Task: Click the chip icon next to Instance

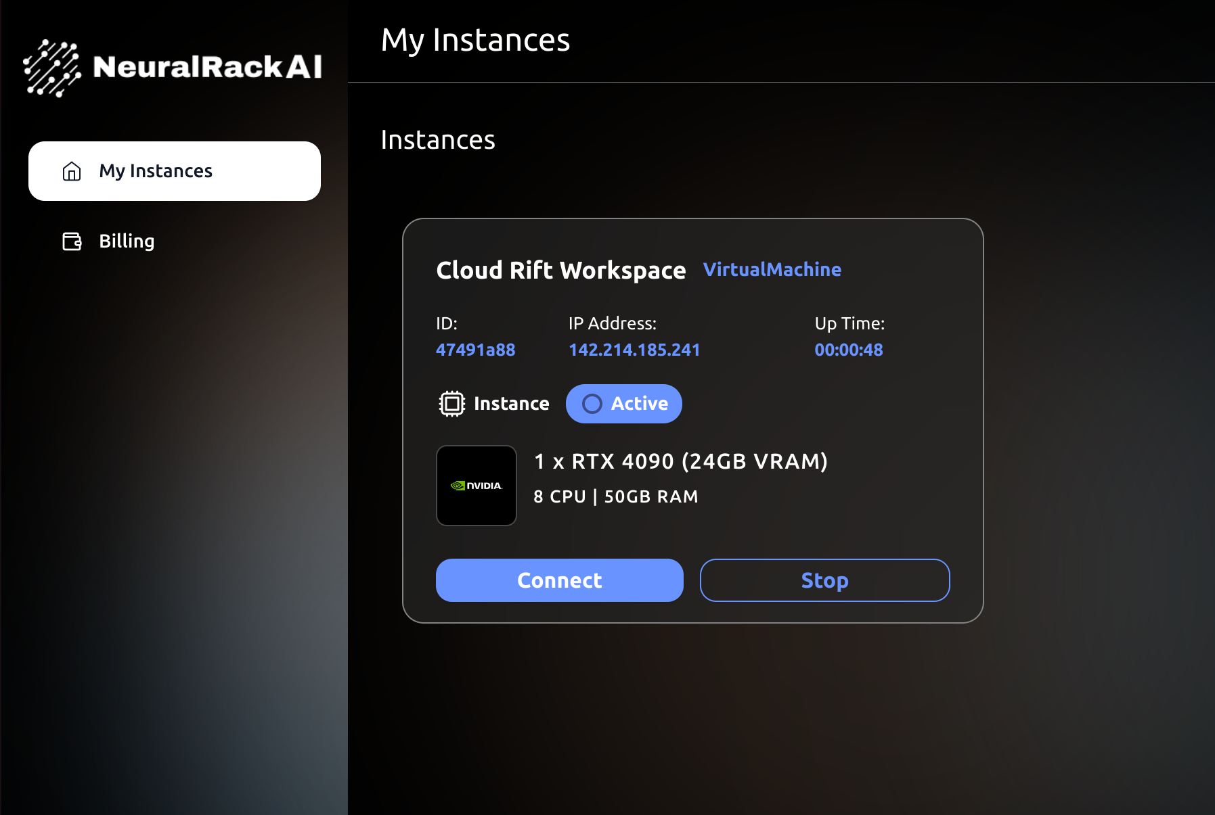Action: pyautogui.click(x=451, y=404)
